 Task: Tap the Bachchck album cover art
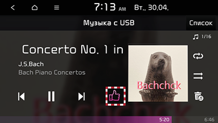coord(158,73)
